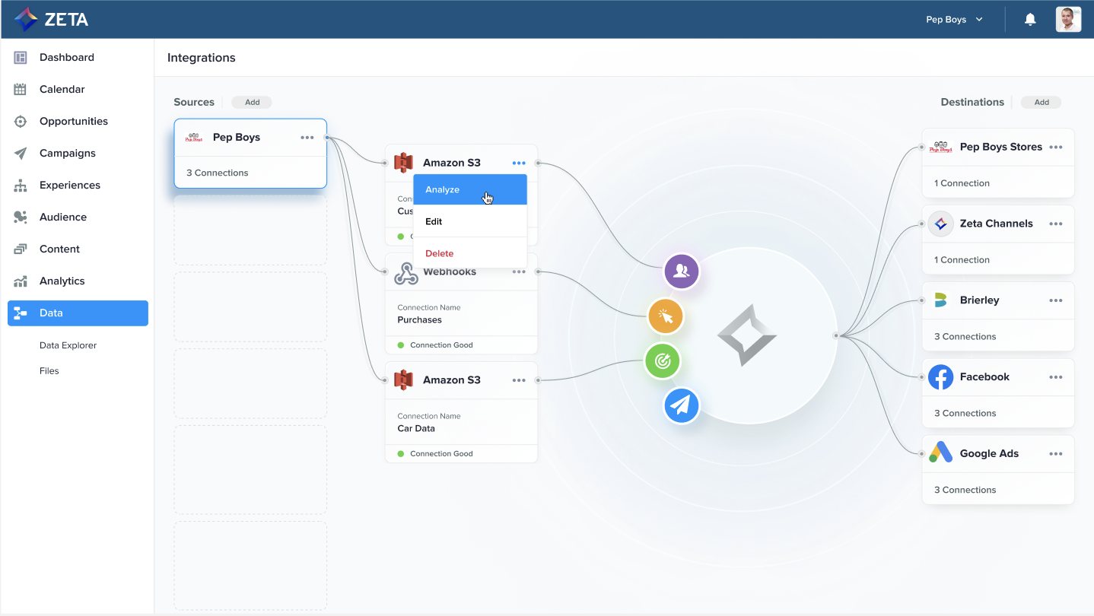Open Data Explorer in the sidebar
This screenshot has height=616, width=1094.
pos(68,345)
